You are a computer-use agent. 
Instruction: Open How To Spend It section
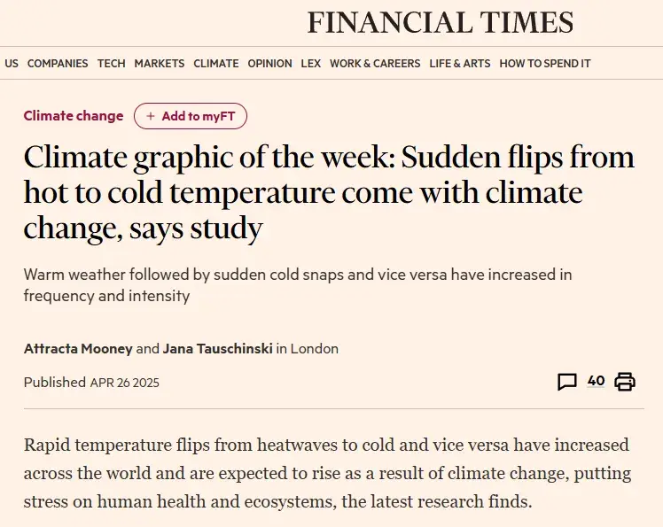544,64
